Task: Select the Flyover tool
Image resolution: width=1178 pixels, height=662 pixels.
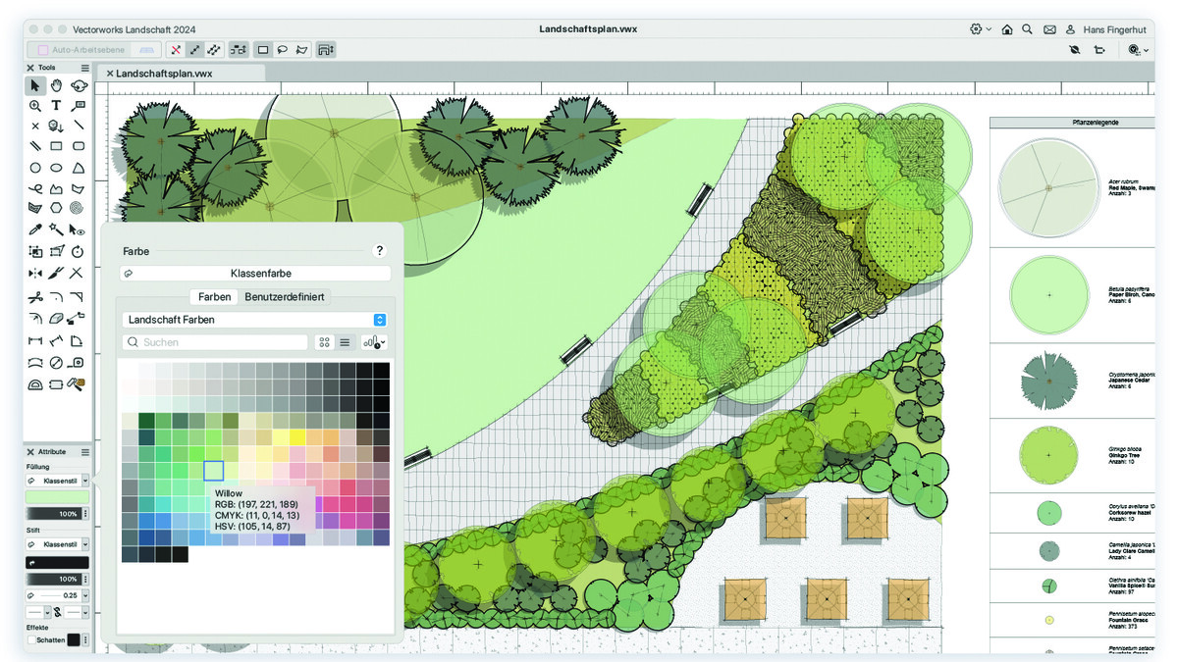Action: [80, 85]
